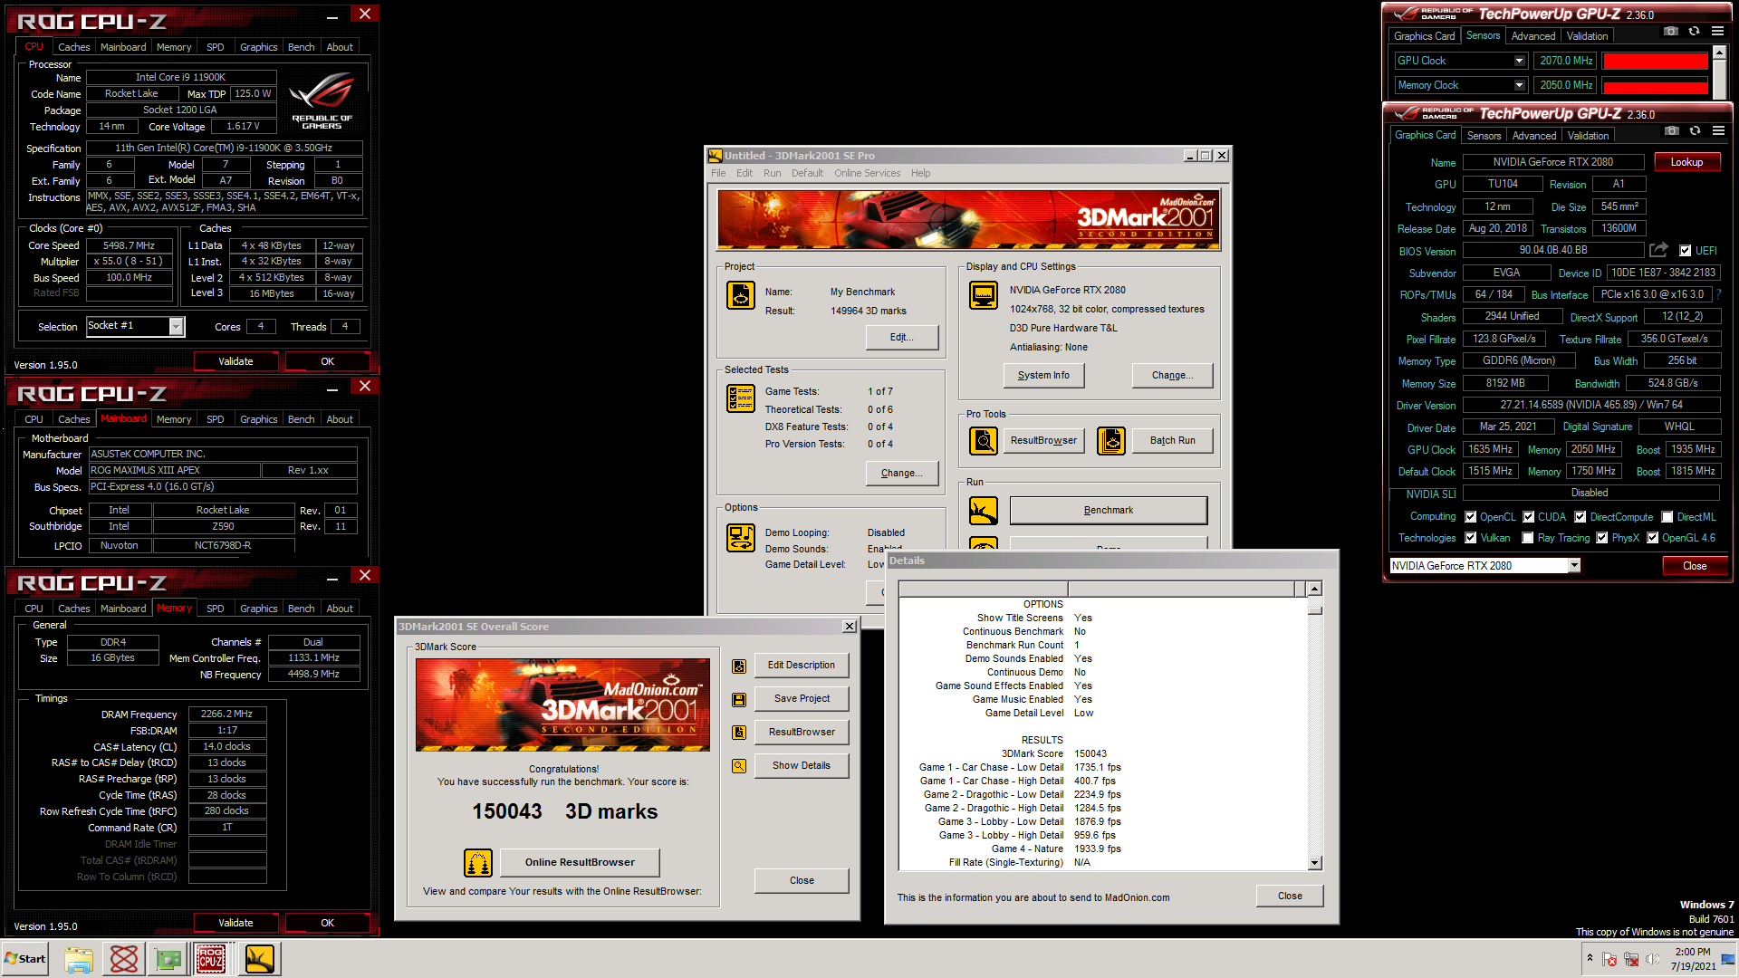The height and width of the screenshot is (978, 1739).
Task: Open the GPU-Z graphics card taskbar icon
Action: tap(168, 959)
